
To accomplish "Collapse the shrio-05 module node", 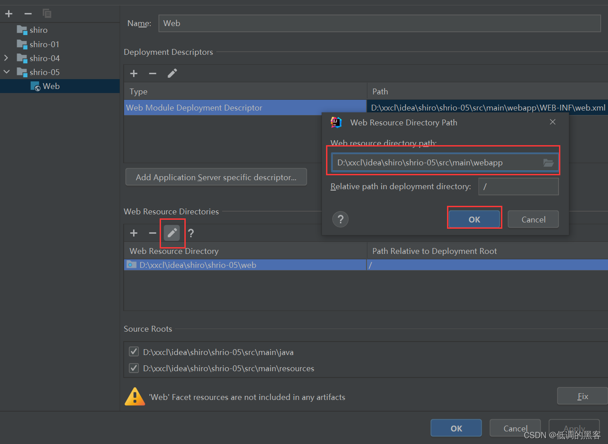I will 6,72.
